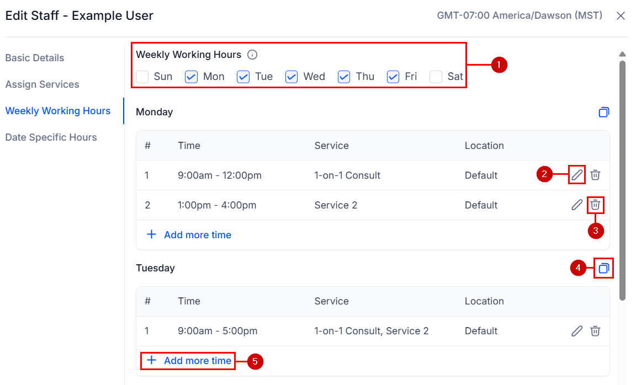The image size is (636, 385).
Task: Copy Tuesday's schedule to other days
Action: 603,268
